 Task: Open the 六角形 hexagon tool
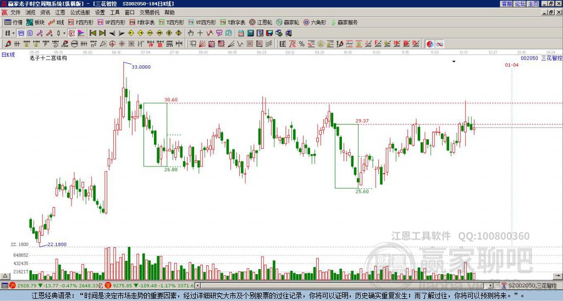[x=314, y=22]
